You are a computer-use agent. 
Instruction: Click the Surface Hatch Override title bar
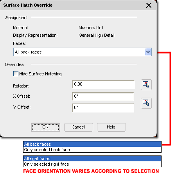tap(78, 5)
